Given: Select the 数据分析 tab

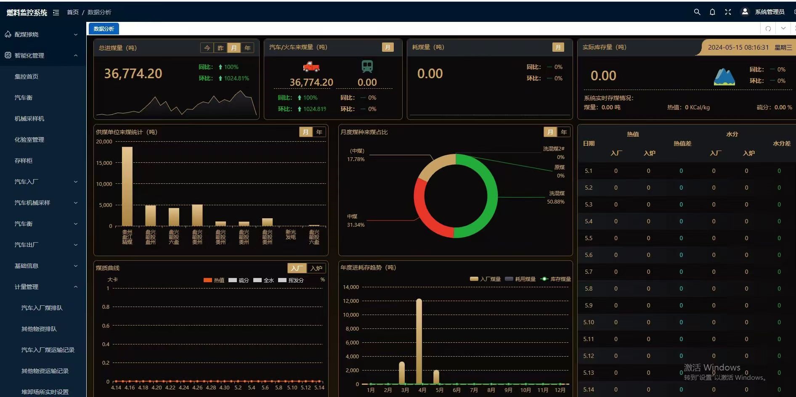Looking at the screenshot, I should (104, 29).
